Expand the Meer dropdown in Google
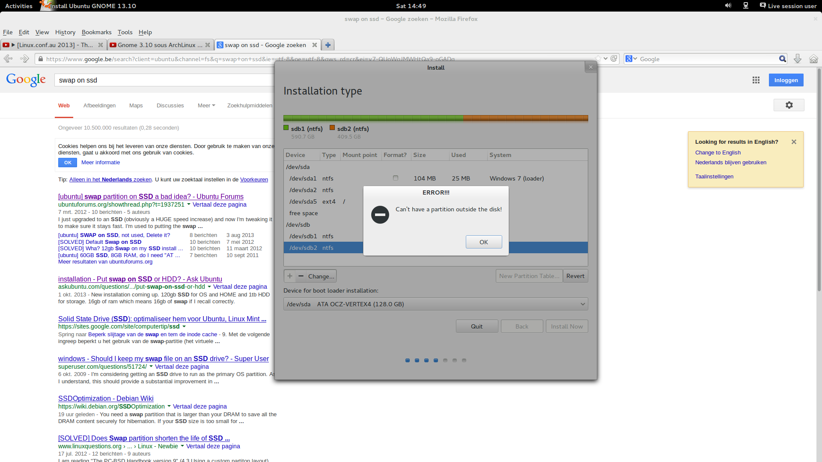The width and height of the screenshot is (822, 462). pos(206,106)
